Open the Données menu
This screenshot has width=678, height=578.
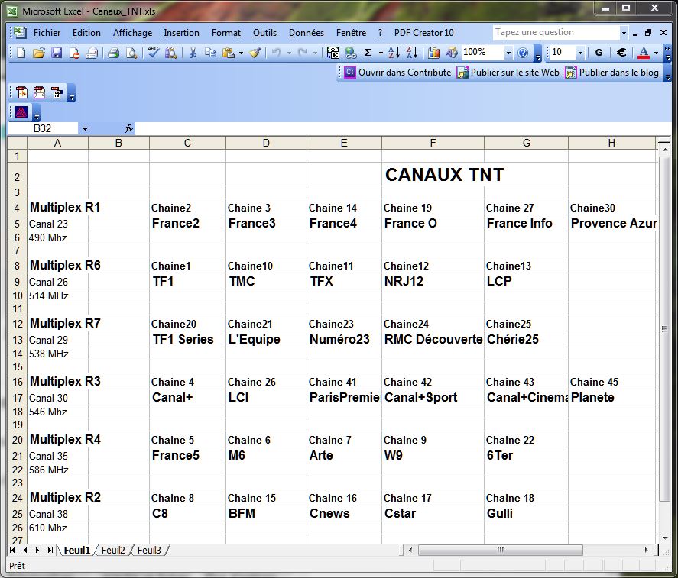[307, 33]
